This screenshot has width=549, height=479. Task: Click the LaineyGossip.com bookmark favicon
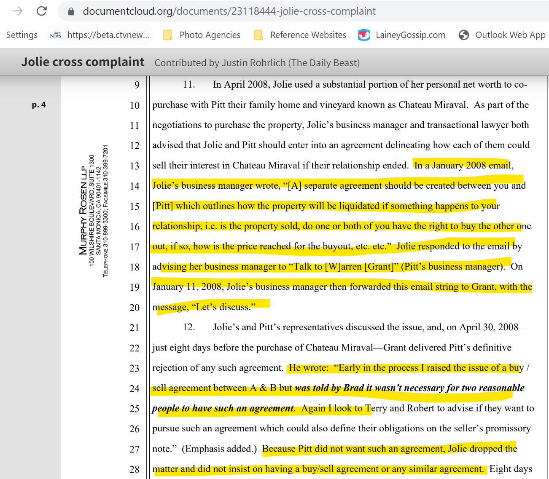(364, 35)
